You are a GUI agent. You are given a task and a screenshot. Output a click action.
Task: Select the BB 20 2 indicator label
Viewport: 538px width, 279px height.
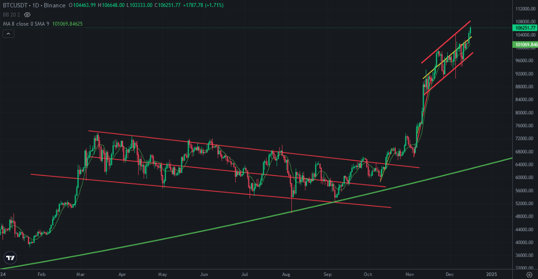pos(11,14)
